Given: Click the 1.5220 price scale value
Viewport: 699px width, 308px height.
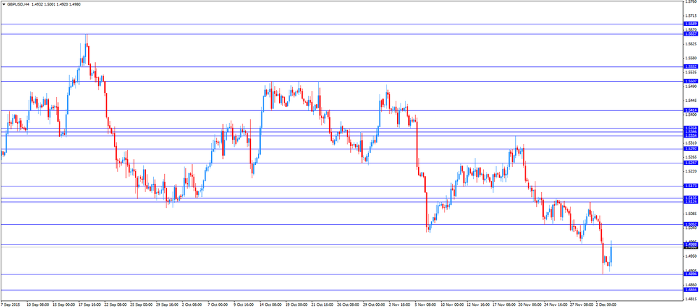Looking at the screenshot, I should [x=690, y=171].
